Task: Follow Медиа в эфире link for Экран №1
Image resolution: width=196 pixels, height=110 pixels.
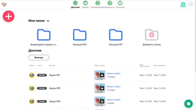Action: 114,73
